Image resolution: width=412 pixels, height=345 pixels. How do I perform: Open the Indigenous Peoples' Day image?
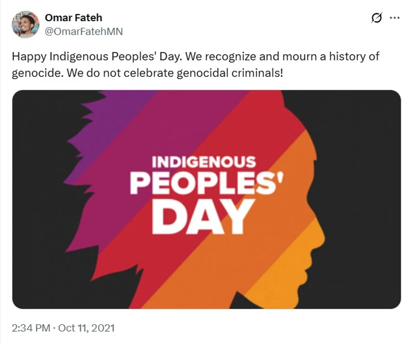207,200
